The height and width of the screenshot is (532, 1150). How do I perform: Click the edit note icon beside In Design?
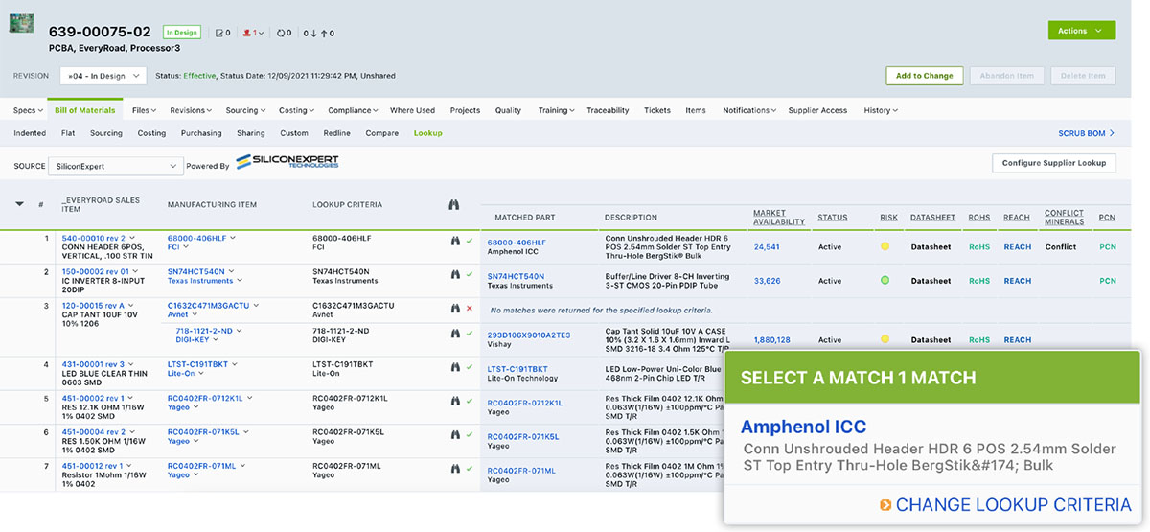click(x=218, y=33)
